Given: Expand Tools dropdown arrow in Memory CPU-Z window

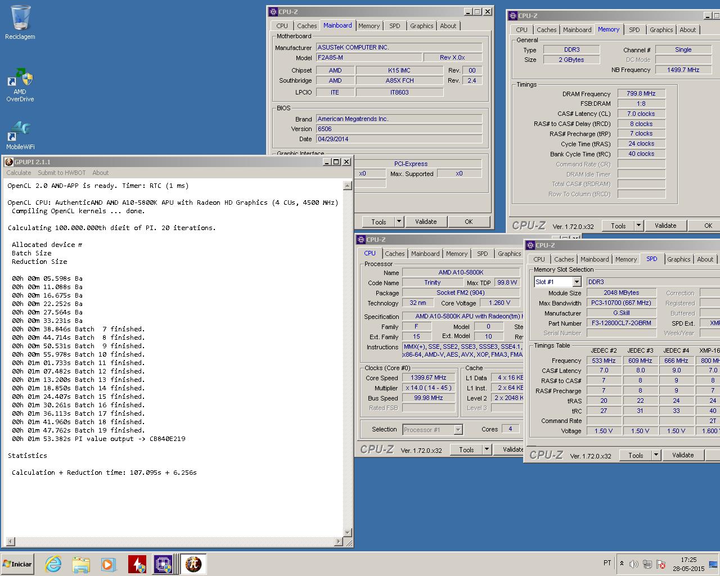Looking at the screenshot, I should 638,226.
